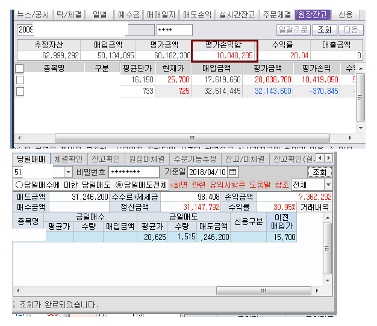Click right arrow of holdings horizontal scrollbar
The image size is (377, 326).
pos(351,138)
